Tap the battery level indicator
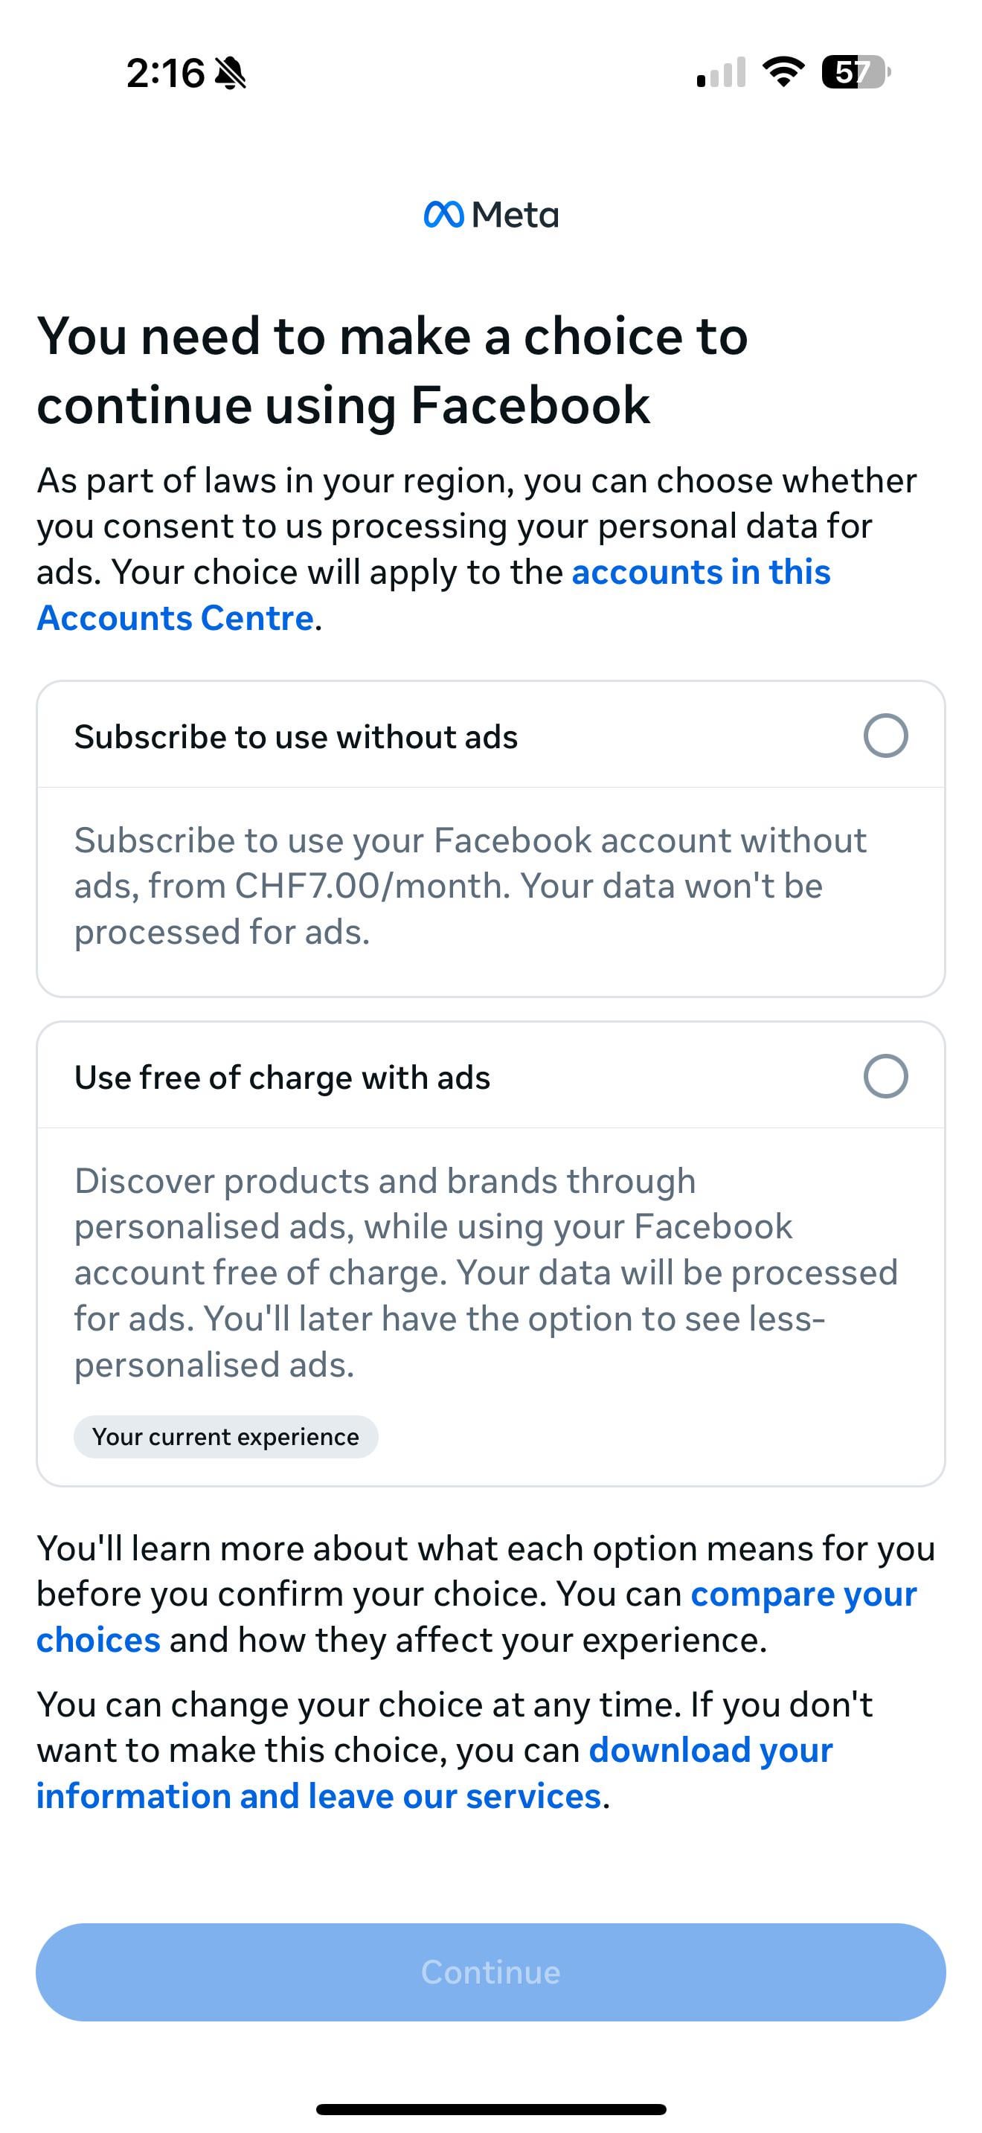 pos(856,72)
